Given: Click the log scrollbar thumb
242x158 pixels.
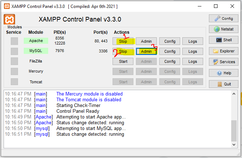Looking at the screenshot, I should point(234,131).
